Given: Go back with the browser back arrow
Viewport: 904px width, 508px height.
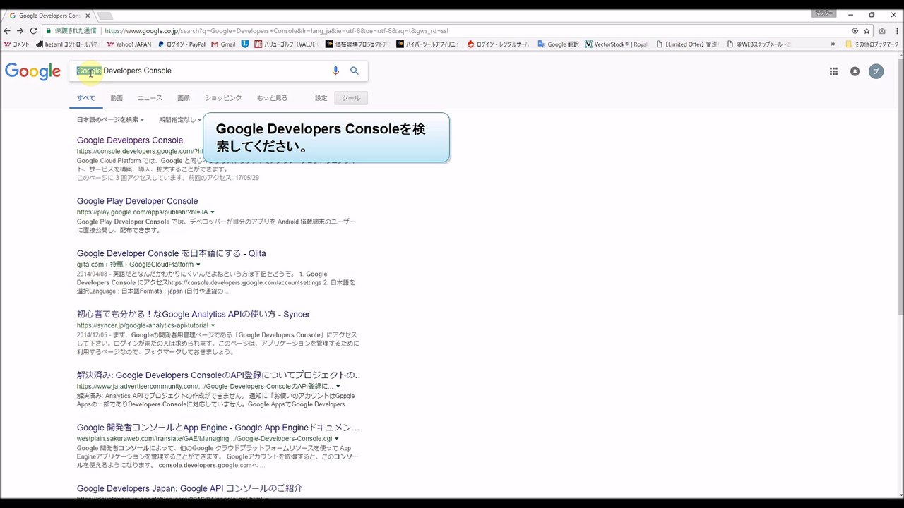Looking at the screenshot, I should click(7, 31).
